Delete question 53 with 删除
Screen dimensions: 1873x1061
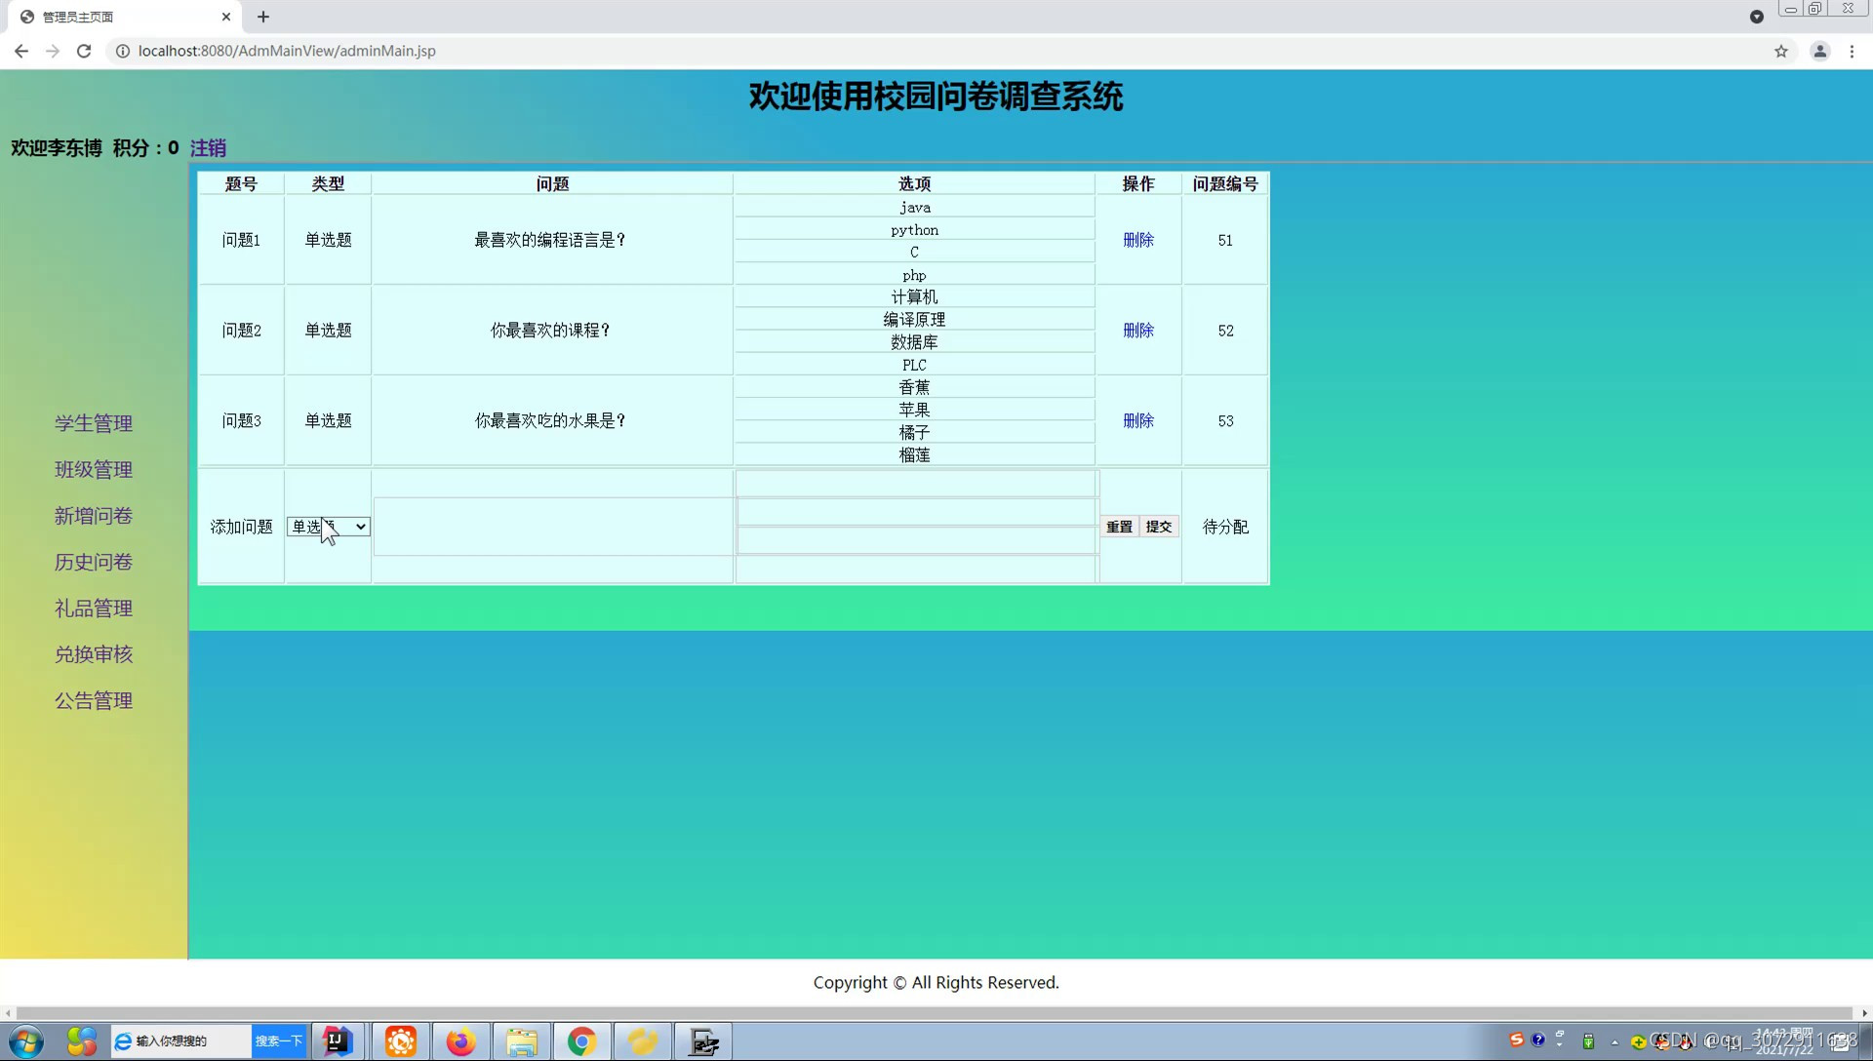1138,420
